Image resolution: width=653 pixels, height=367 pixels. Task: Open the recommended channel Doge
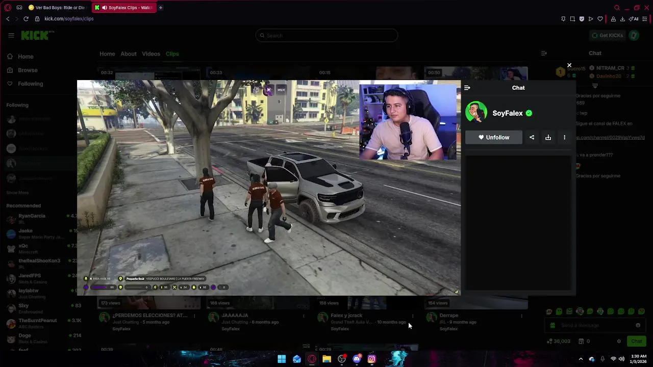click(43, 338)
